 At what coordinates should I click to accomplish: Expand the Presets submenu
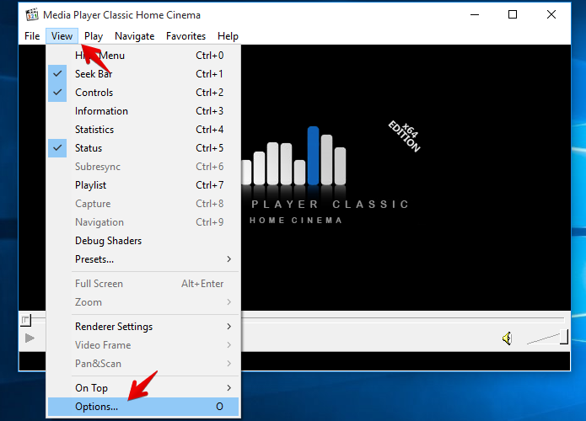pos(143,259)
